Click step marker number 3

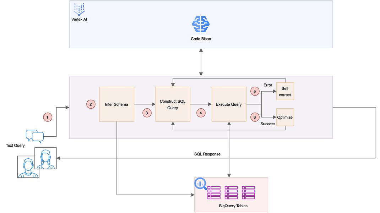[x=147, y=113]
